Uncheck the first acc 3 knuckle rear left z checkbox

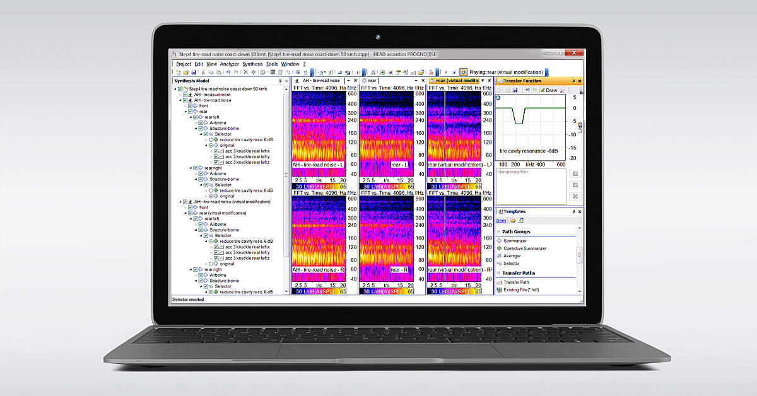[216, 162]
